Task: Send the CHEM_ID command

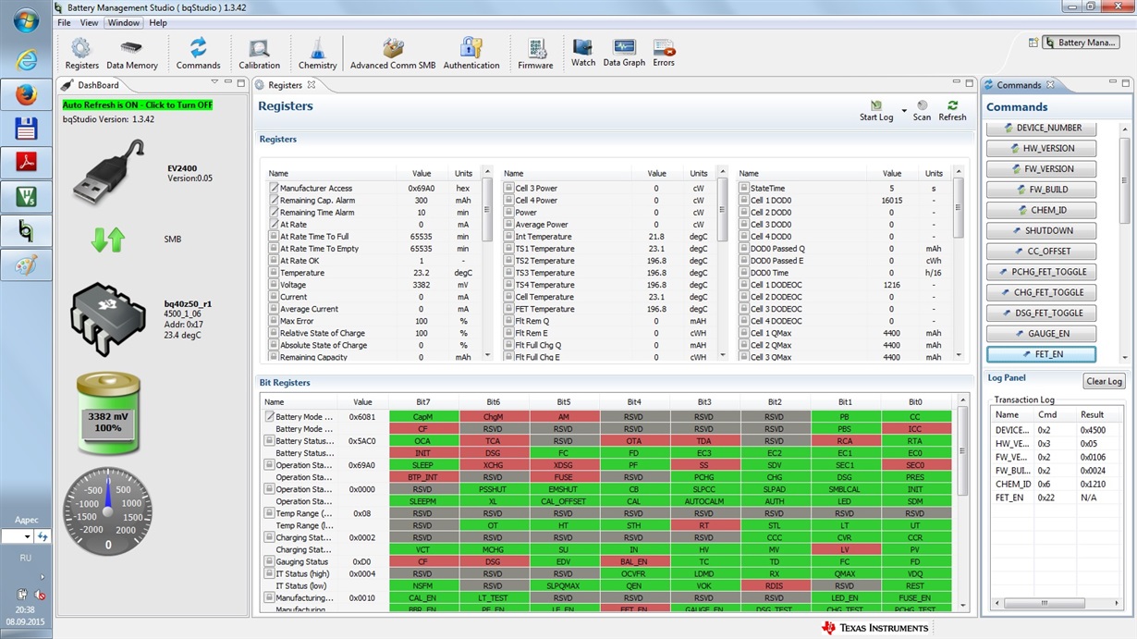Action: pyautogui.click(x=1042, y=210)
